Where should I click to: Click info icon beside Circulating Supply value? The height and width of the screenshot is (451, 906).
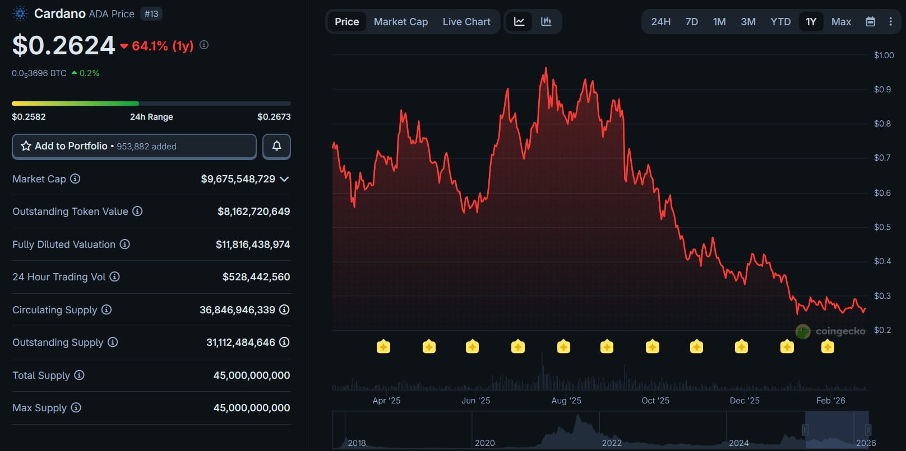coord(284,309)
